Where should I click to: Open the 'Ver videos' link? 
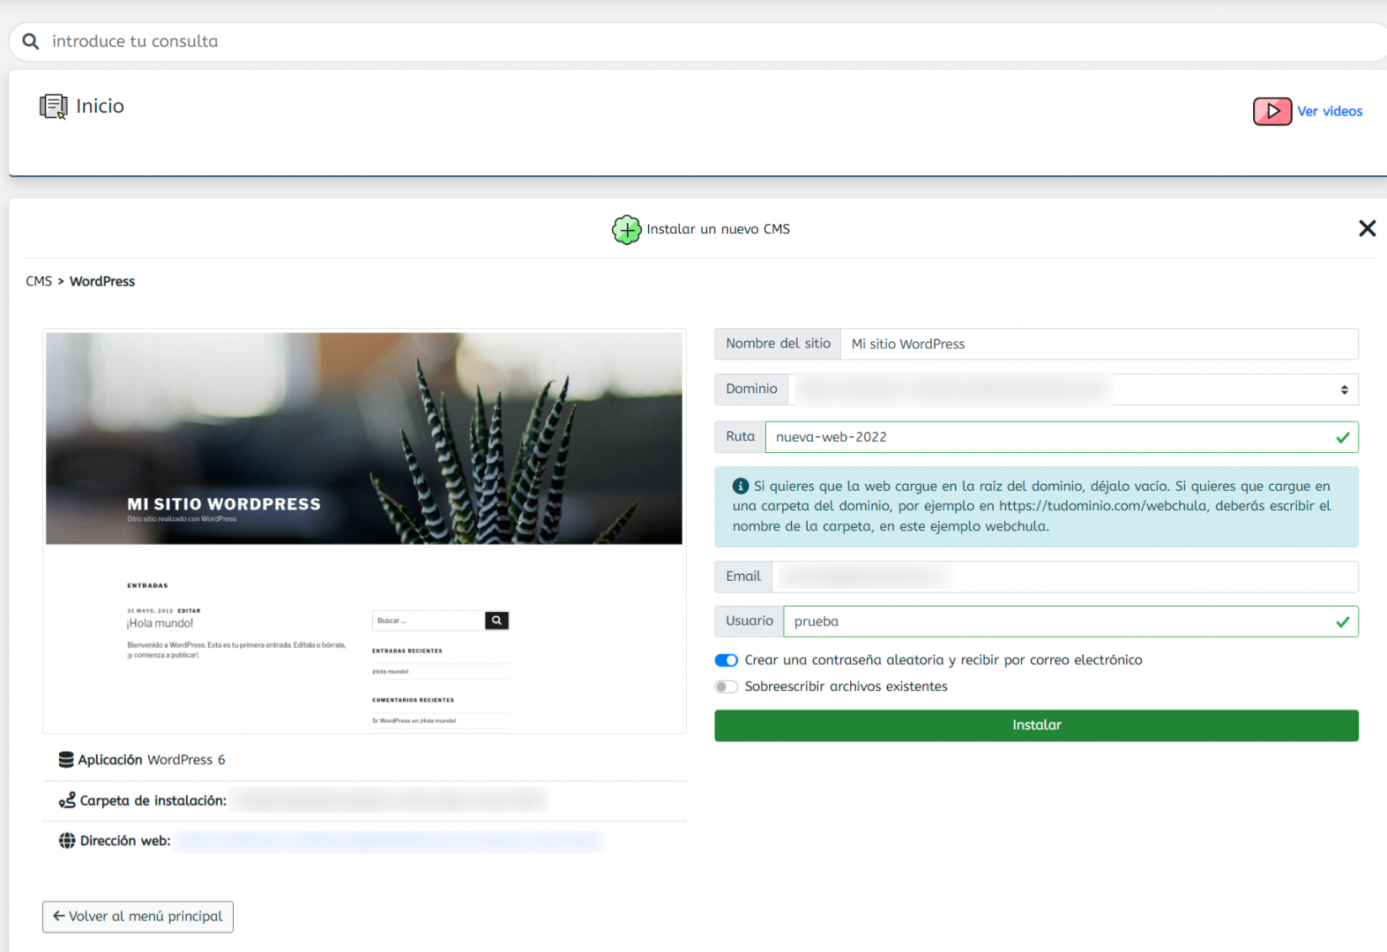click(x=1330, y=111)
